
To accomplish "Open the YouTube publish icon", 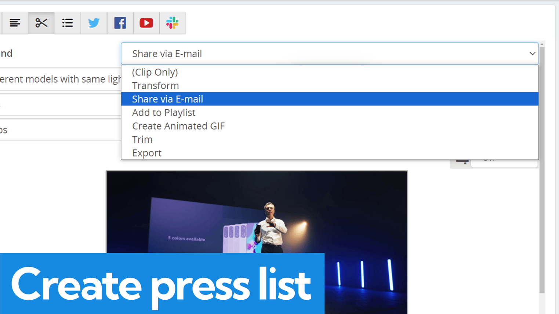I will pos(146,23).
